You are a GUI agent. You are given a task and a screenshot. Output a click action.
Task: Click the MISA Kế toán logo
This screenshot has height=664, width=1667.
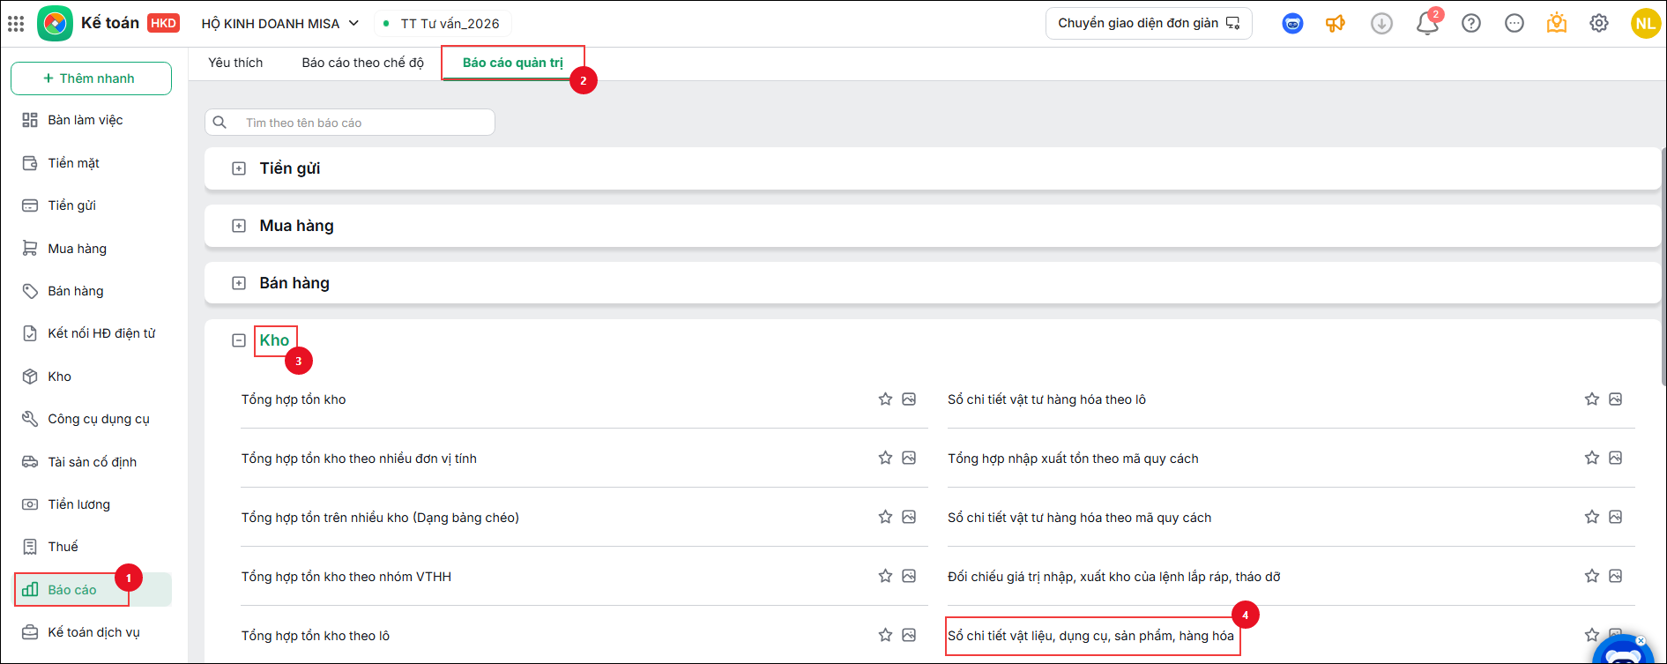[x=55, y=24]
